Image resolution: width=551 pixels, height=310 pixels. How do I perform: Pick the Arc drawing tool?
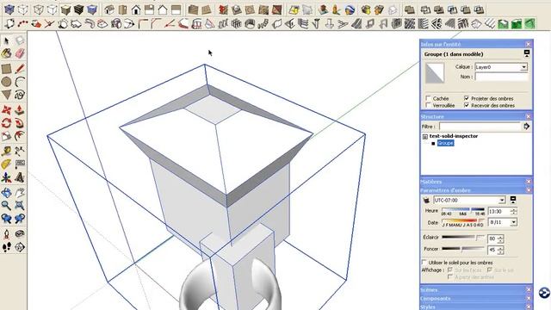[20, 82]
